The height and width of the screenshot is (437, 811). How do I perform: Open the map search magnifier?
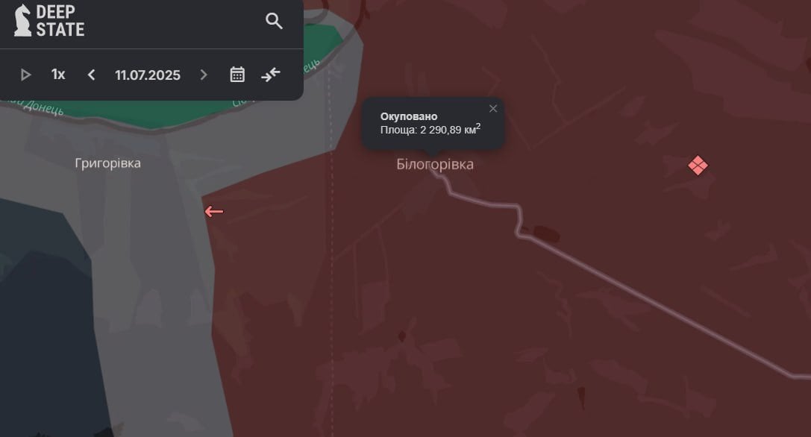click(274, 21)
